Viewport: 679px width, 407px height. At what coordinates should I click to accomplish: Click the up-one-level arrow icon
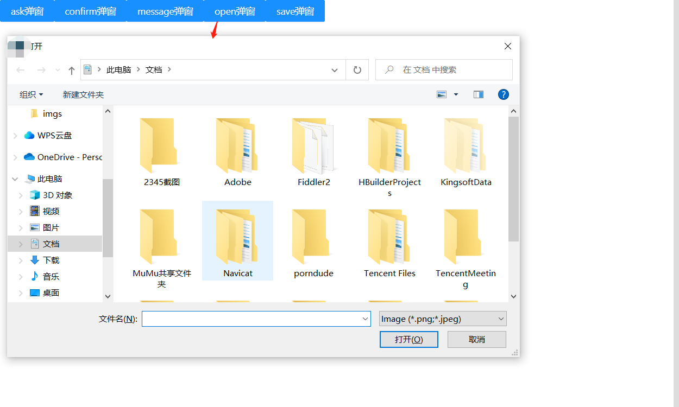(x=71, y=69)
